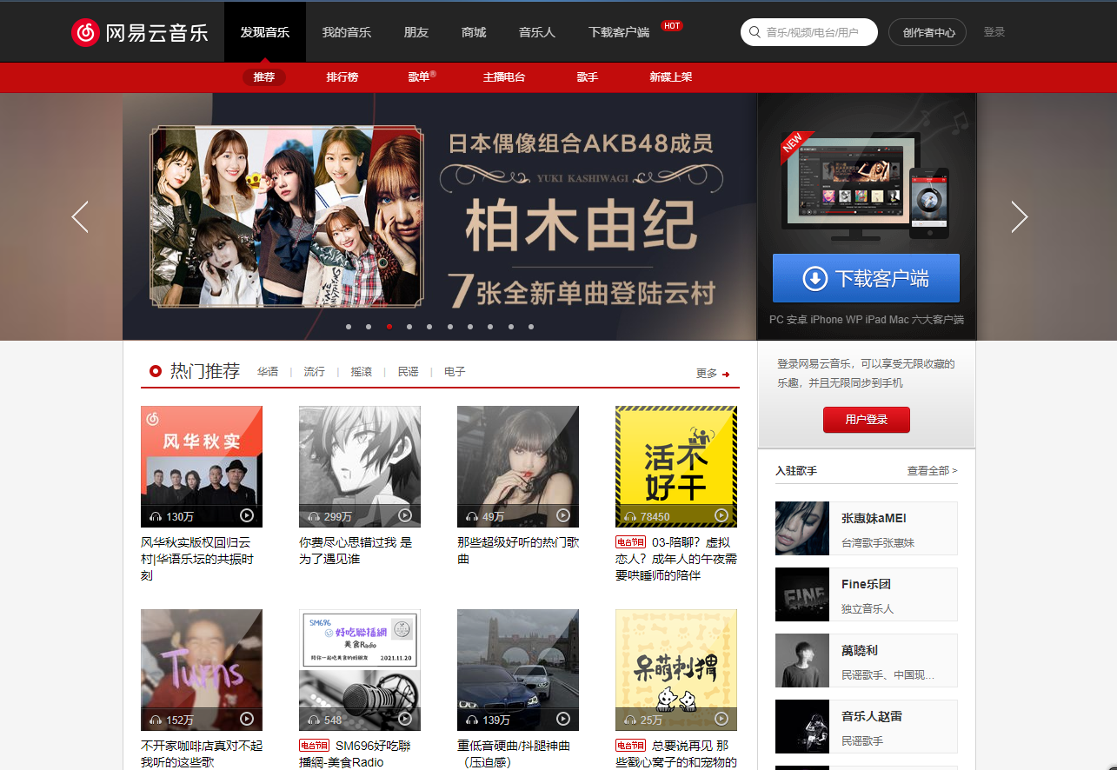The width and height of the screenshot is (1117, 770).
Task: Play the 152万 Turns playlist play icon
Action: [x=247, y=719]
